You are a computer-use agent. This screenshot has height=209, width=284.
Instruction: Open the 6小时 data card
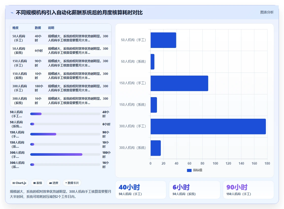pyautogui.click(x=194, y=190)
